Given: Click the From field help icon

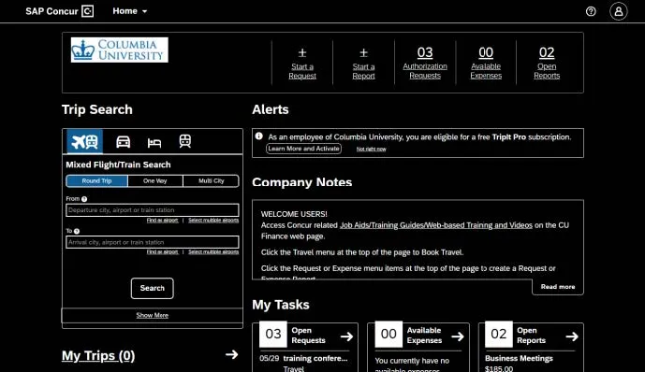Looking at the screenshot, I should point(84,199).
